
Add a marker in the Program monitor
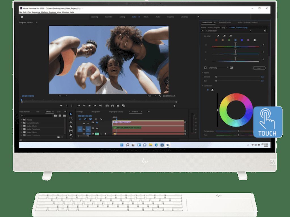coord(61,106)
